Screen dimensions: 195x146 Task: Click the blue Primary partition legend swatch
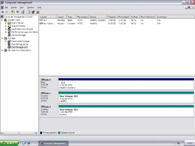click(41, 133)
